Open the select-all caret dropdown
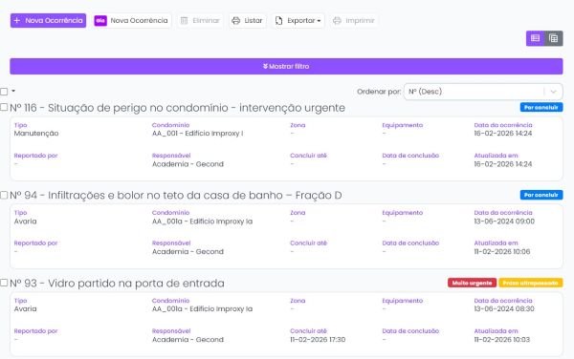574x359 pixels. [13, 91]
